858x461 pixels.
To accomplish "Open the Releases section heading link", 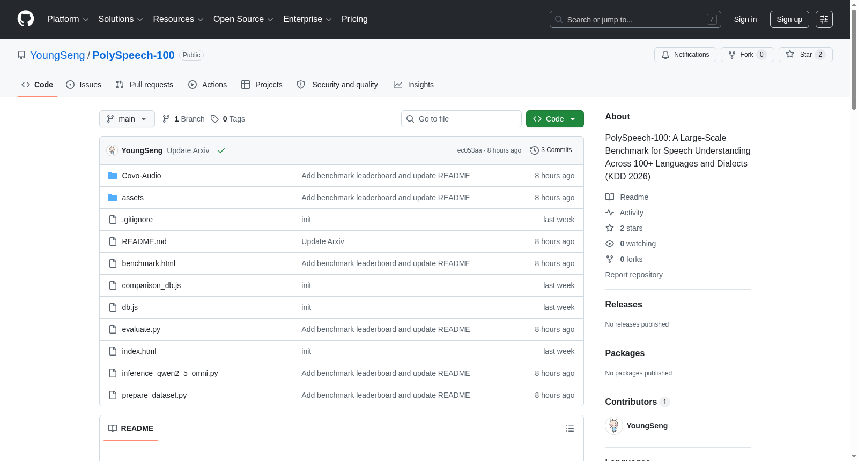I will (x=624, y=304).
